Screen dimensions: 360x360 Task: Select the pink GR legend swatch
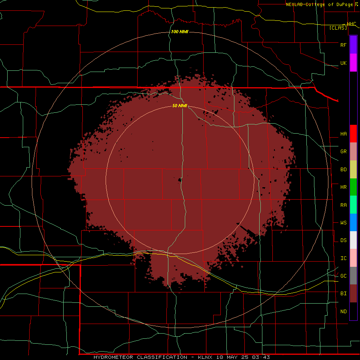click(353, 152)
